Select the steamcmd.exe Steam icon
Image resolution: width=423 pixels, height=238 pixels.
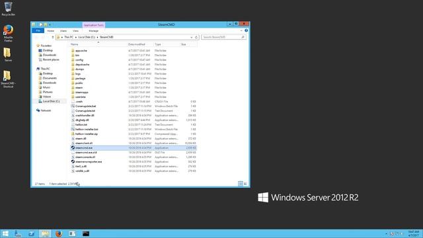coord(73,148)
